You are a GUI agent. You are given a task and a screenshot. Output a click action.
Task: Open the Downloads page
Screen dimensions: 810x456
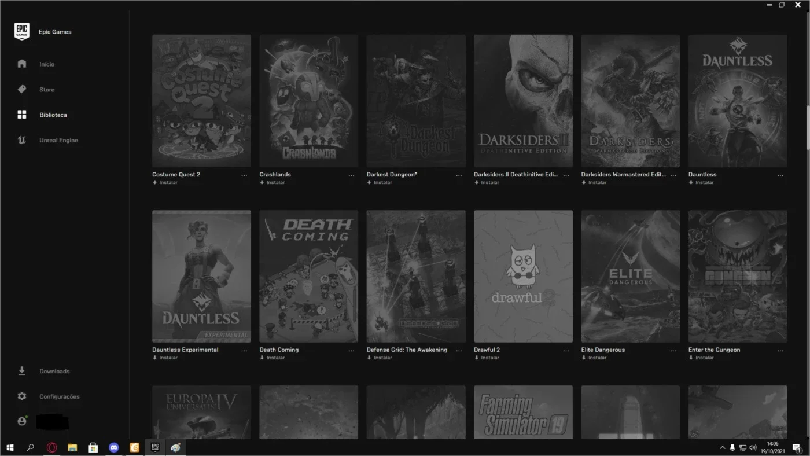click(x=54, y=372)
